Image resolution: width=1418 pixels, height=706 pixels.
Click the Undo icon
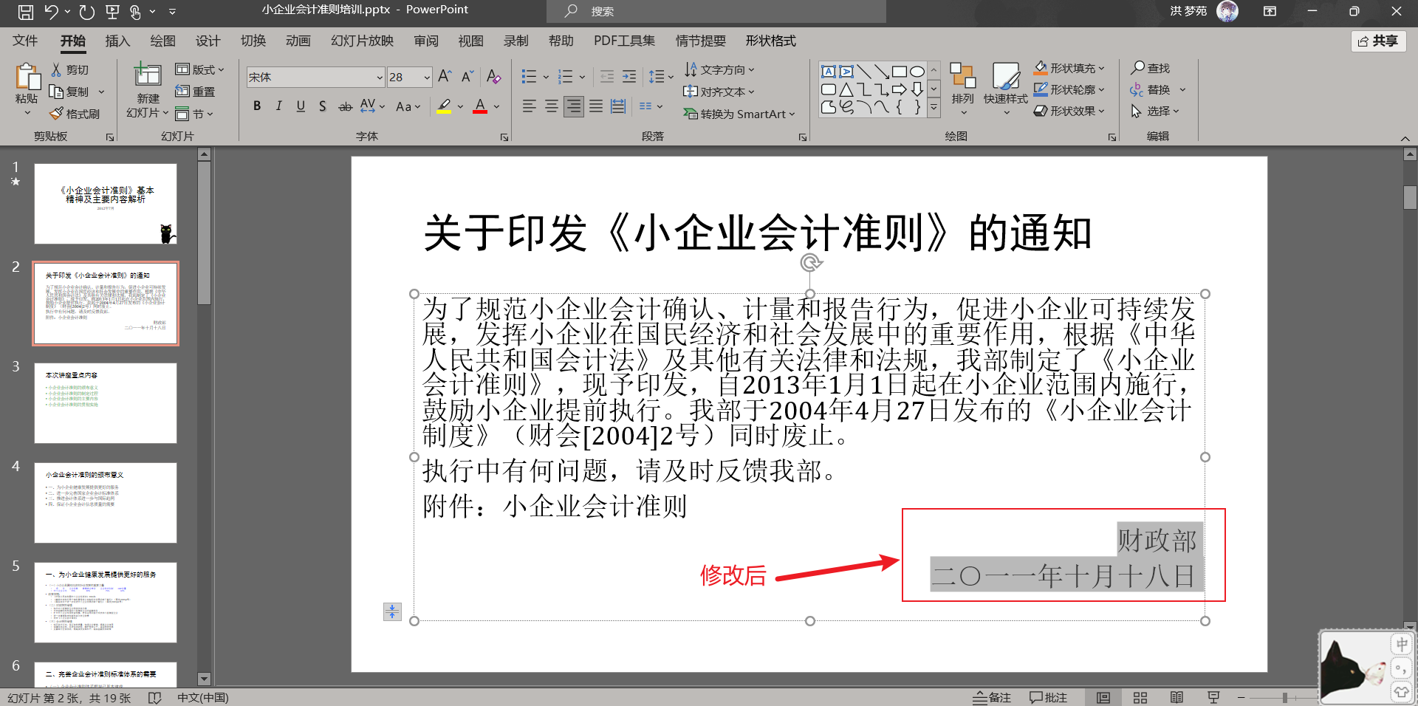pyautogui.click(x=51, y=11)
